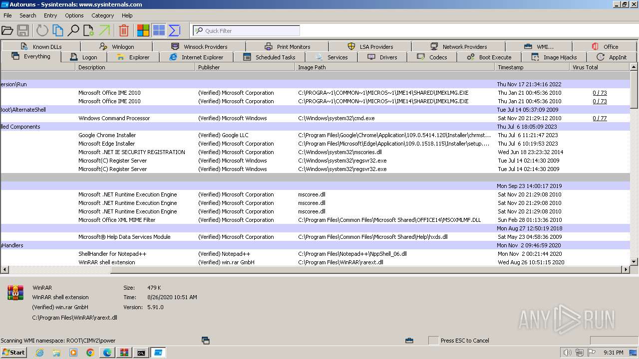Open the Codecs tab
This screenshot has height=359, width=639.
coord(432,57)
